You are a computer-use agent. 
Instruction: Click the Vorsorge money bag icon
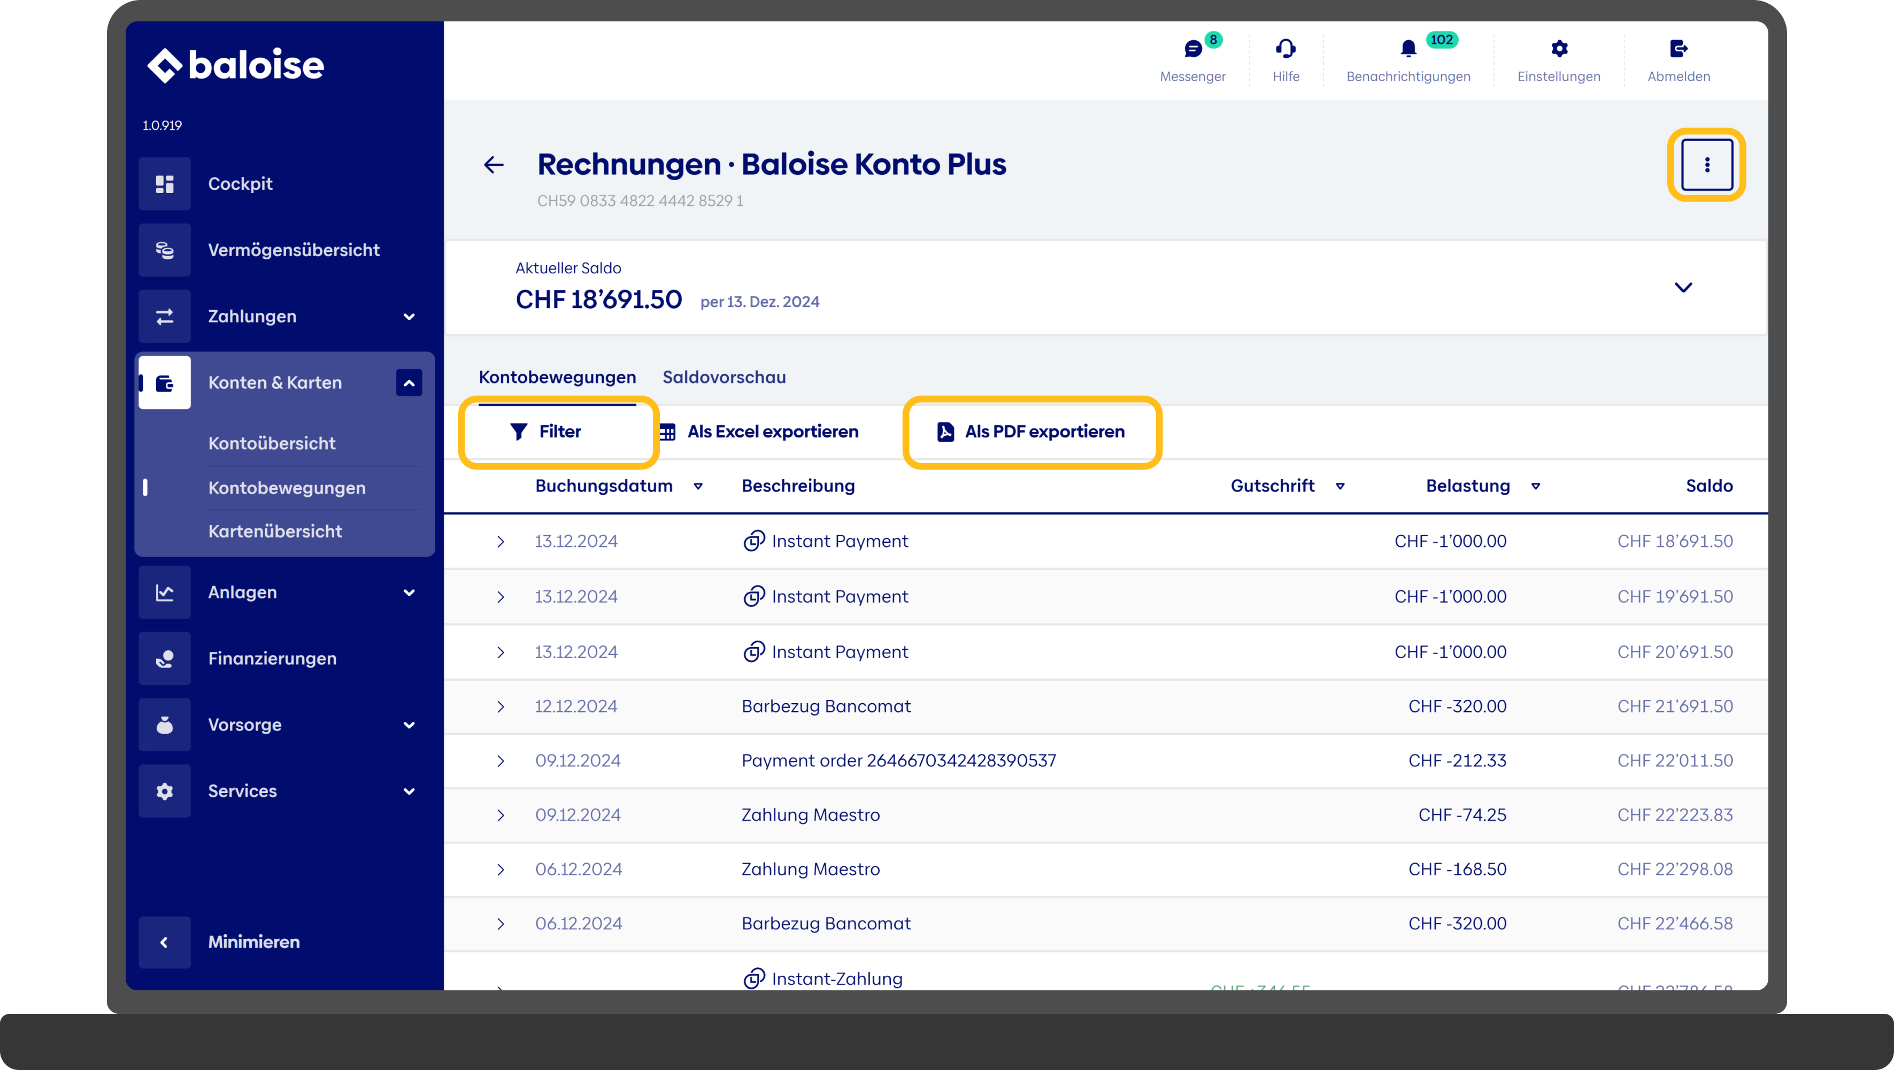coord(165,725)
